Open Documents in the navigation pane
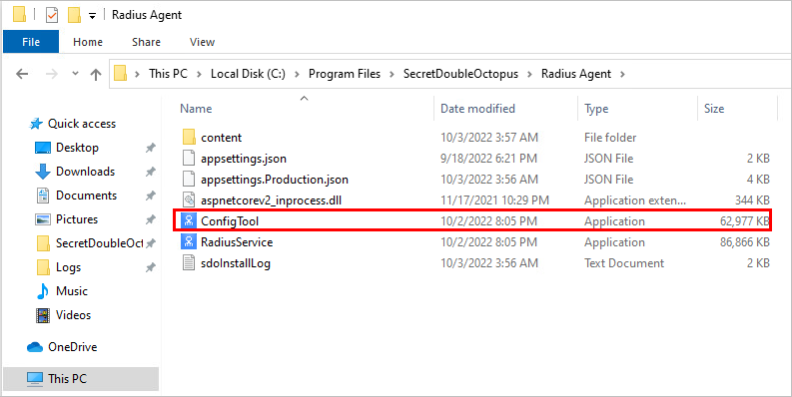Image resolution: width=792 pixels, height=397 pixels. point(86,196)
